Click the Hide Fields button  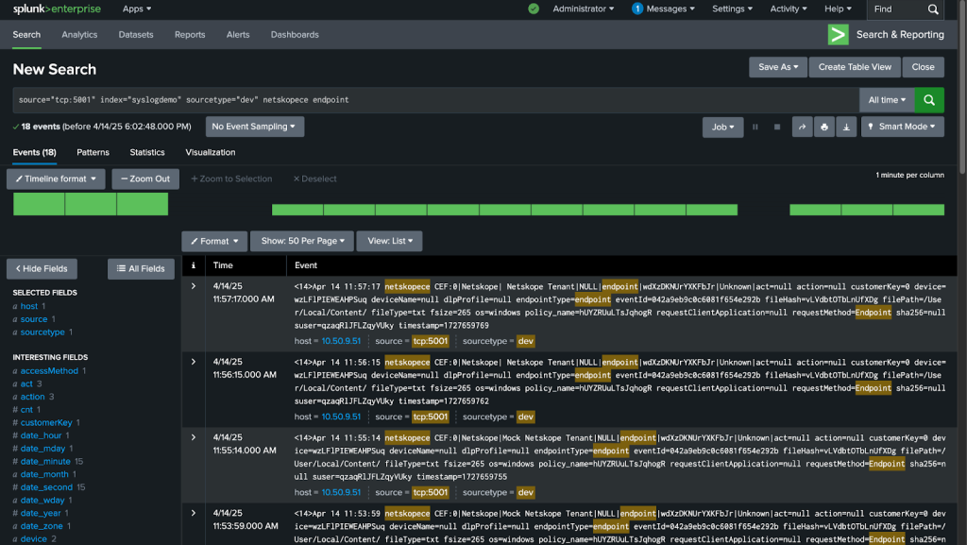(42, 269)
